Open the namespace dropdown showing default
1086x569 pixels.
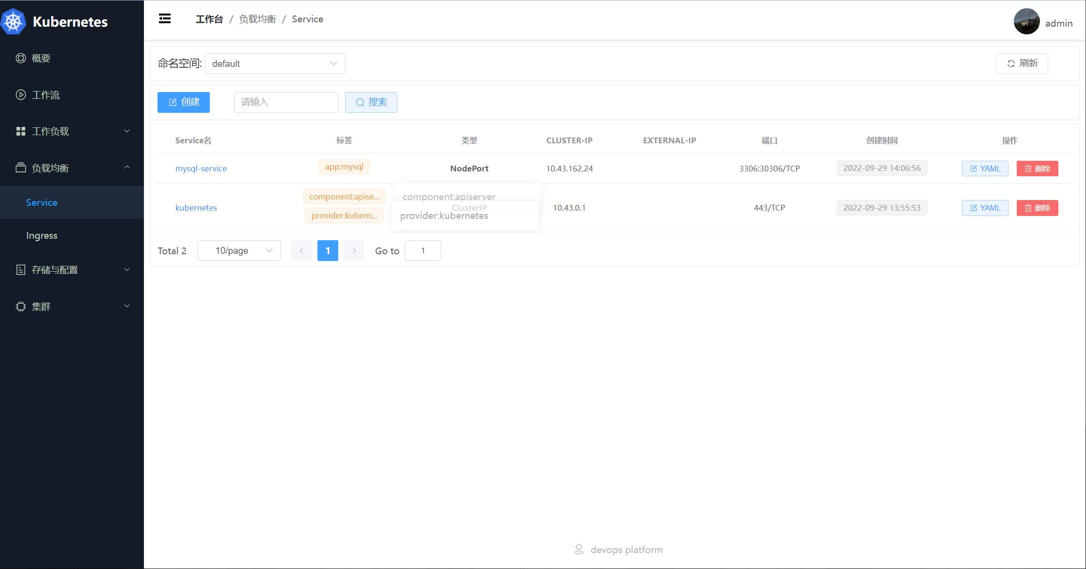(275, 64)
